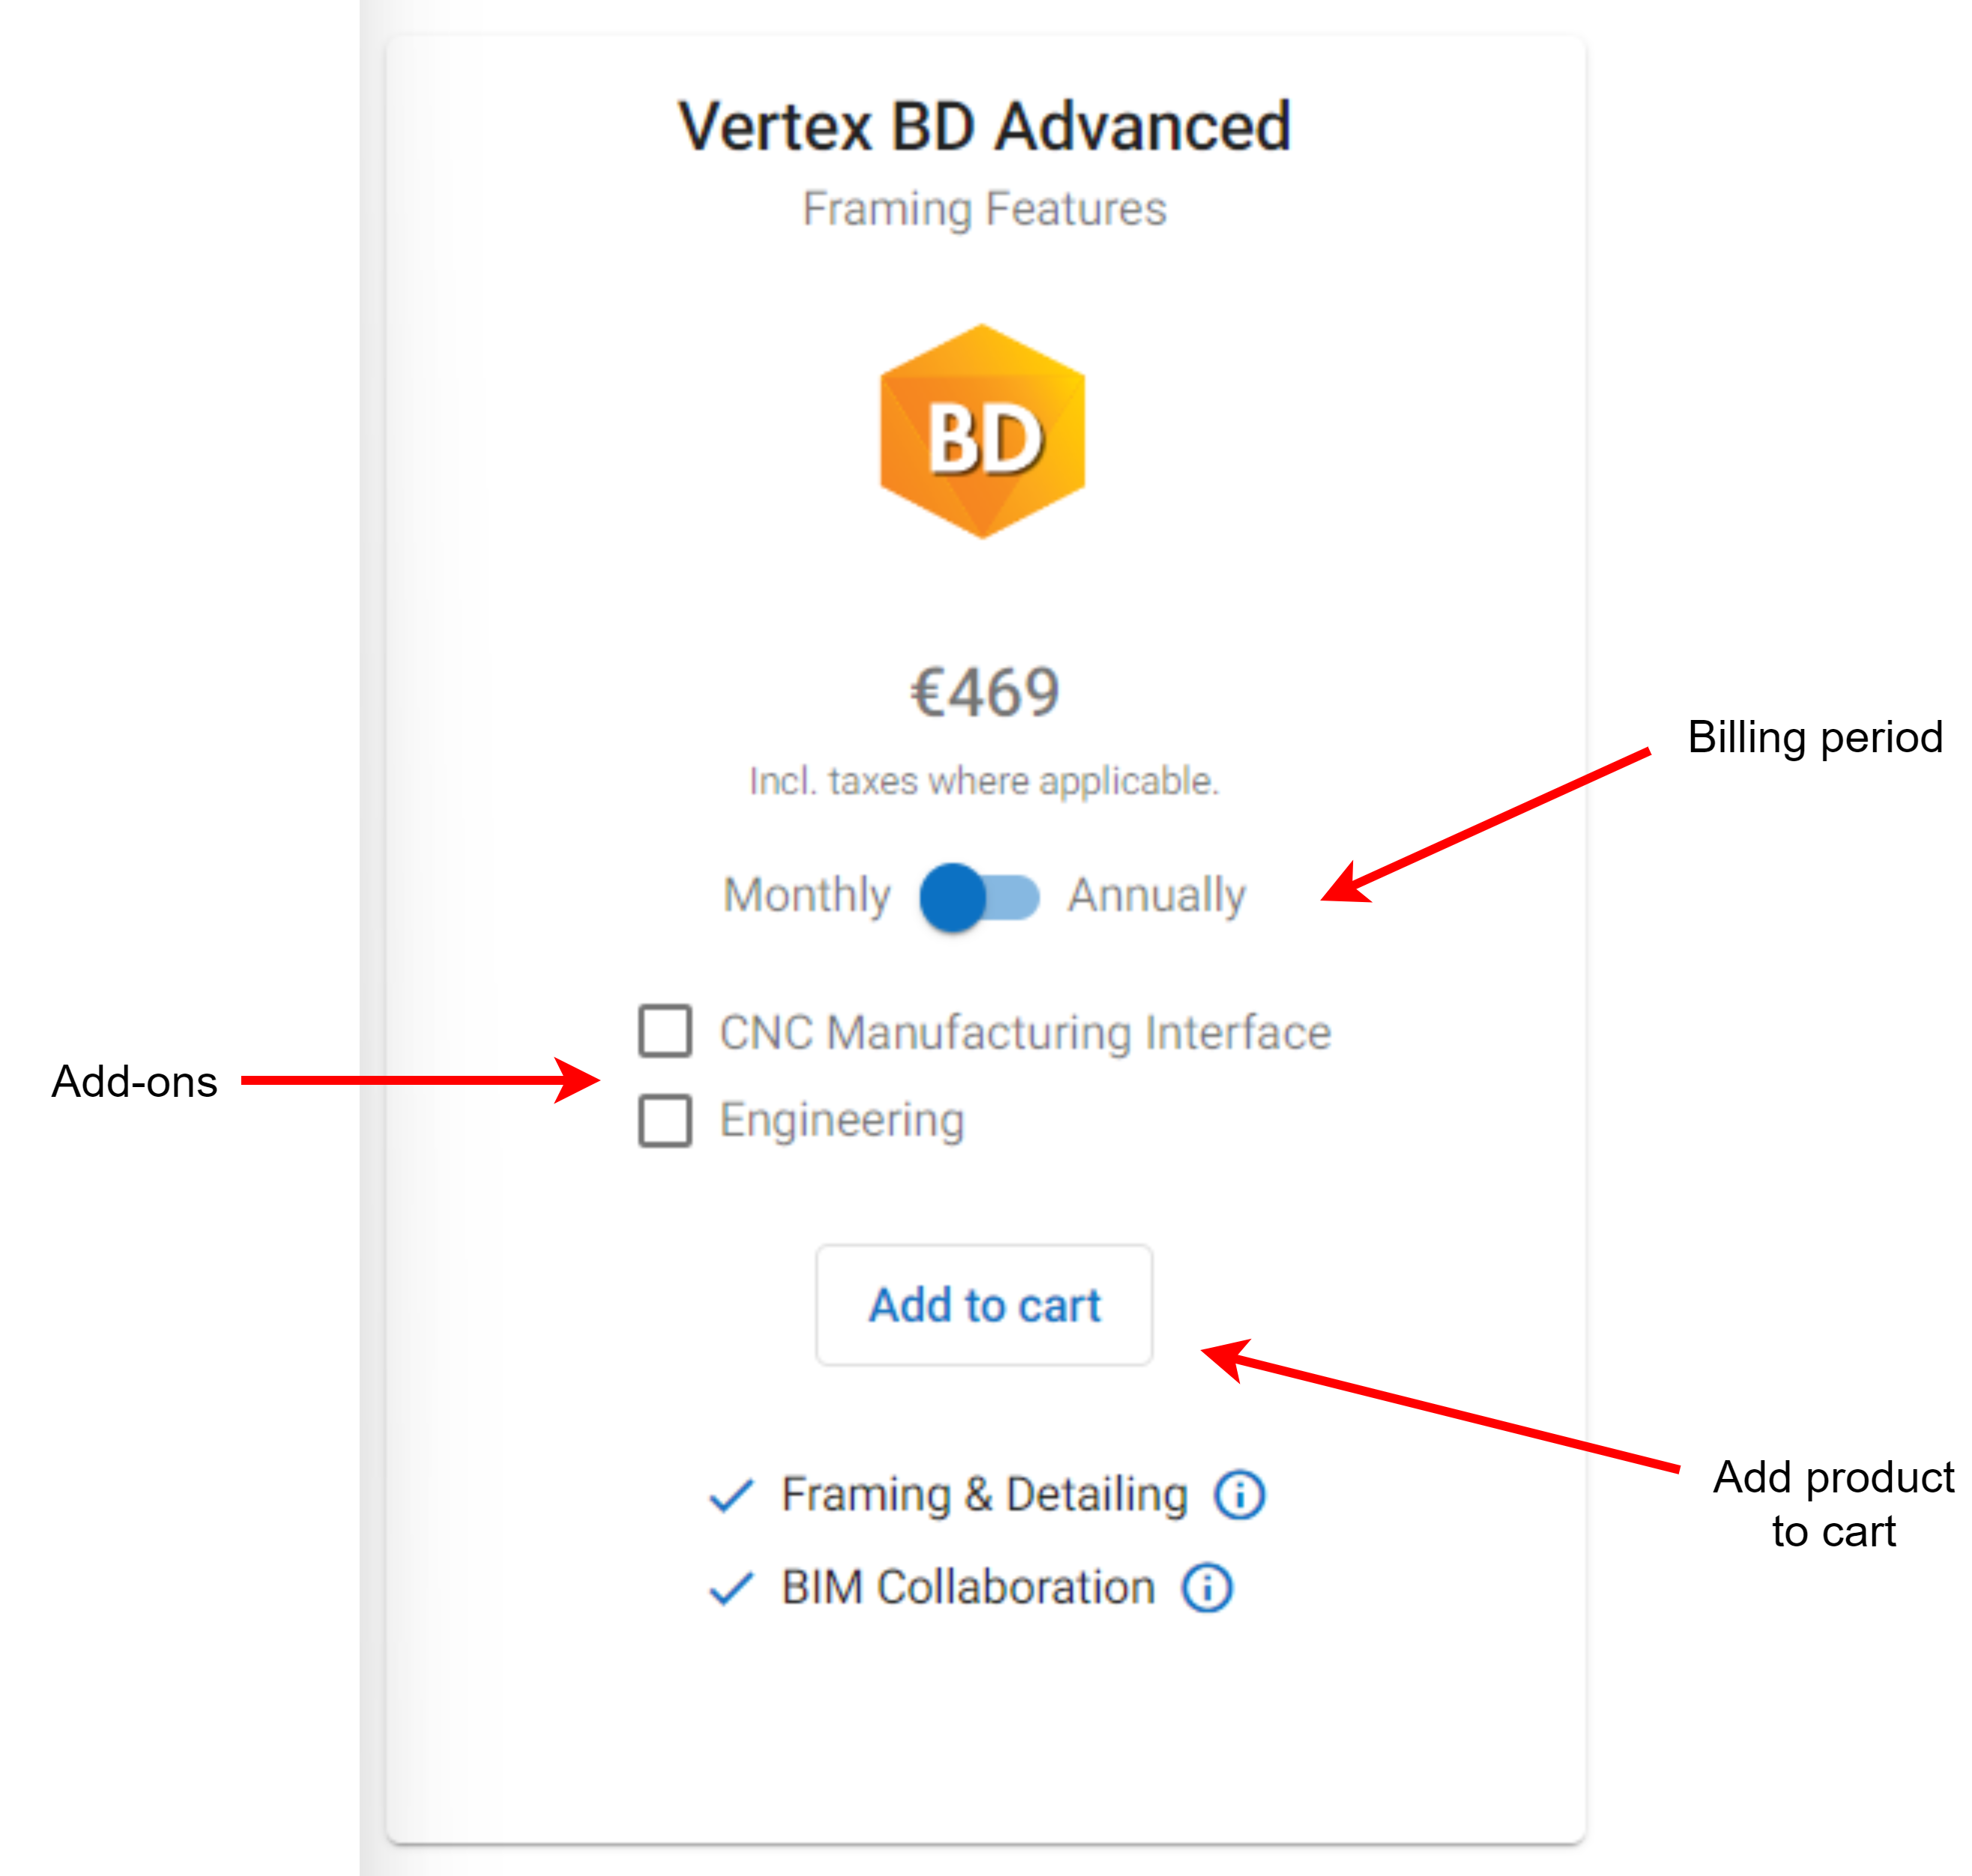Click the Vertex BD Advanced title
The width and height of the screenshot is (1972, 1876).
[984, 127]
